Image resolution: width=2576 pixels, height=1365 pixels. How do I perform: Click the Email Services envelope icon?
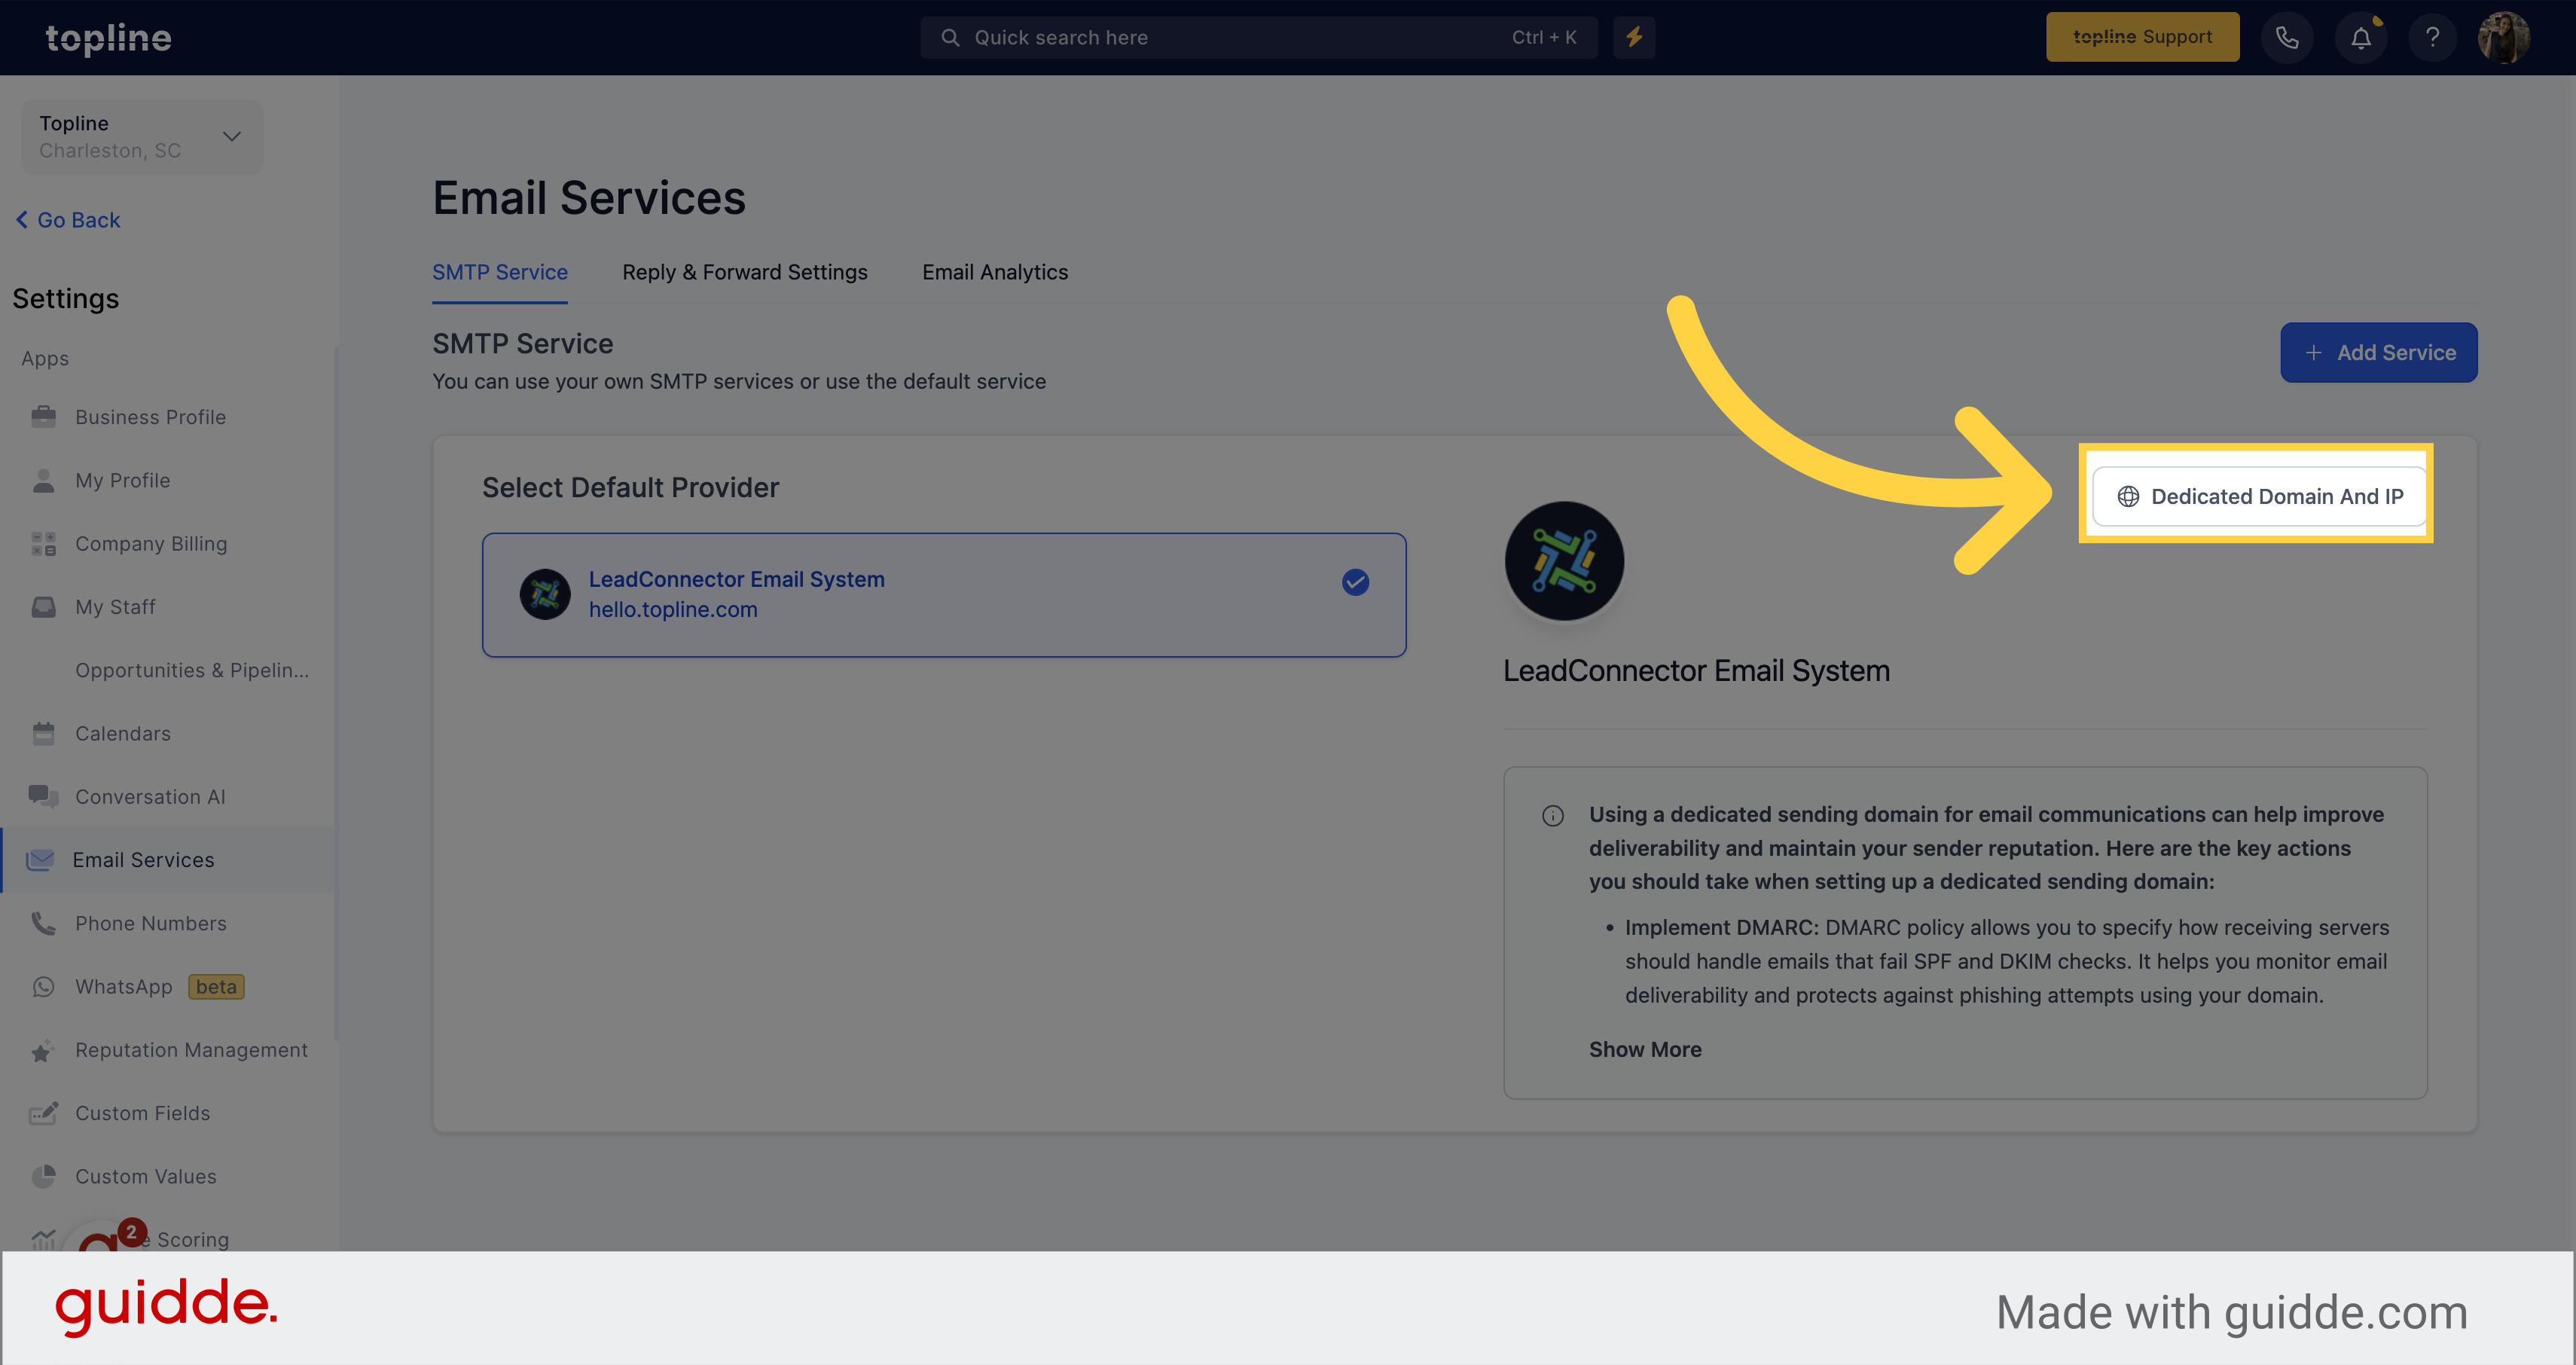(x=40, y=860)
